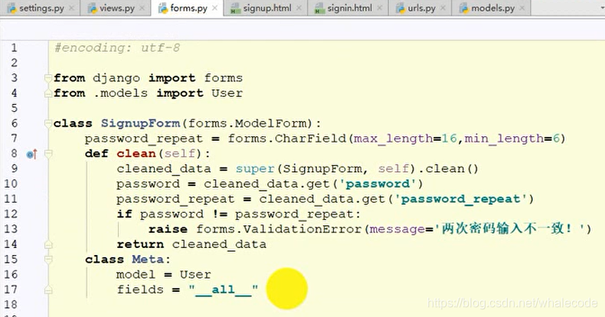Click the Python file icon on settings.py tab
Viewport: 605px width, 317px height.
(x=11, y=8)
